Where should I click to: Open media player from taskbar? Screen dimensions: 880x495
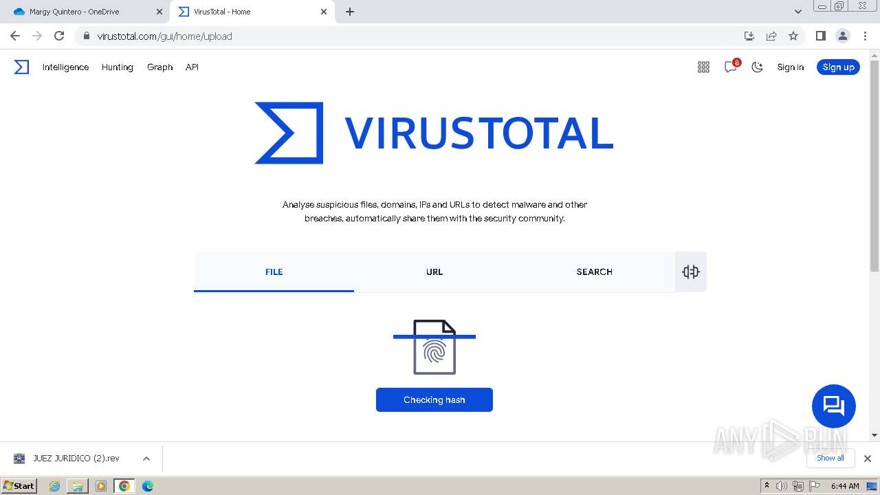pyautogui.click(x=101, y=486)
